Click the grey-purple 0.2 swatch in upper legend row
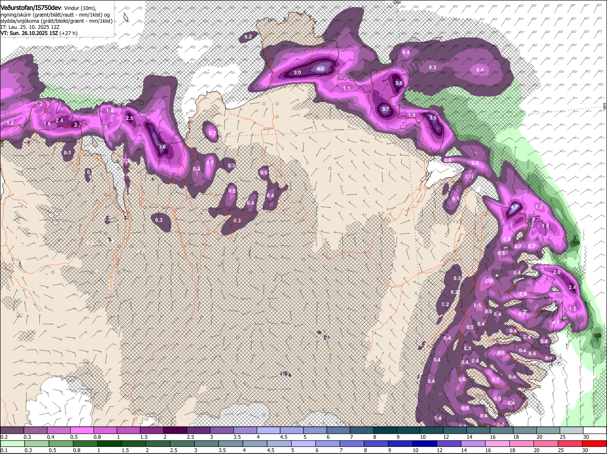 12,430
